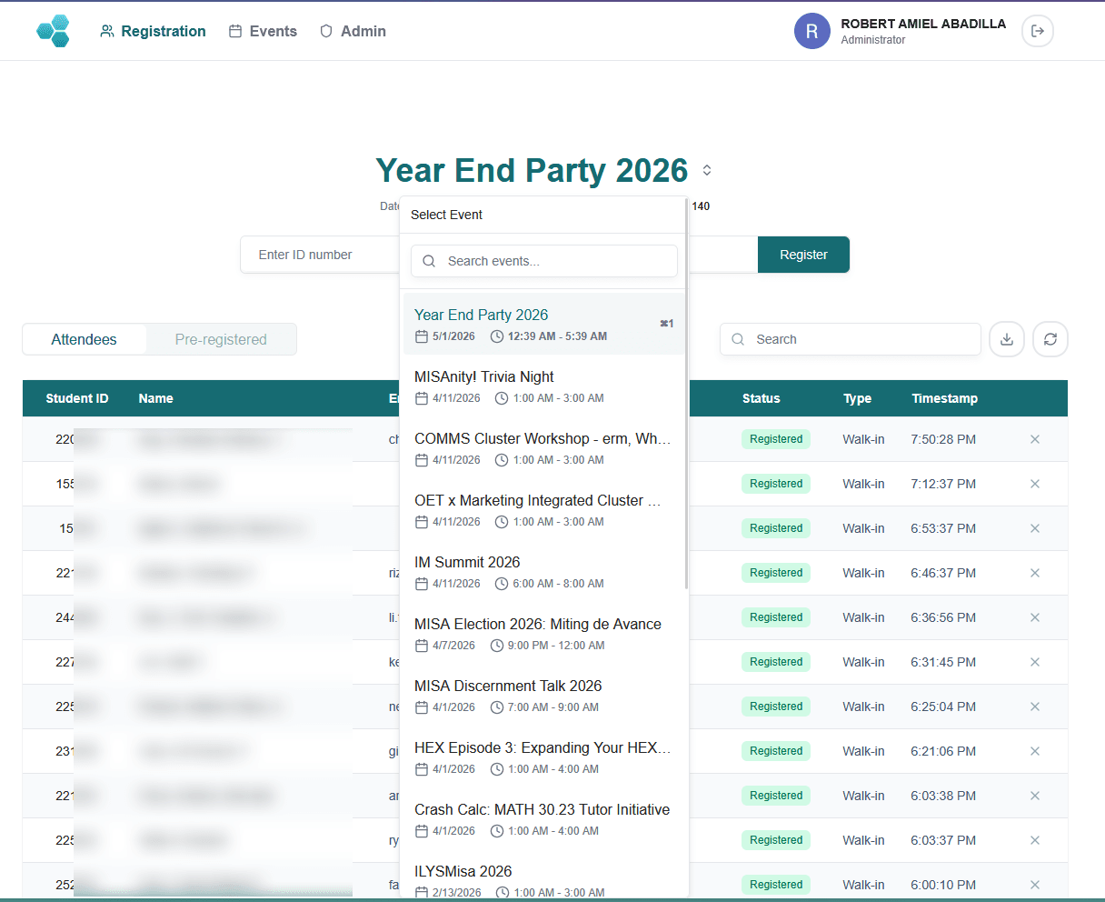Toggle event selector chevron beside title
This screenshot has height=902, width=1105.
(x=707, y=170)
